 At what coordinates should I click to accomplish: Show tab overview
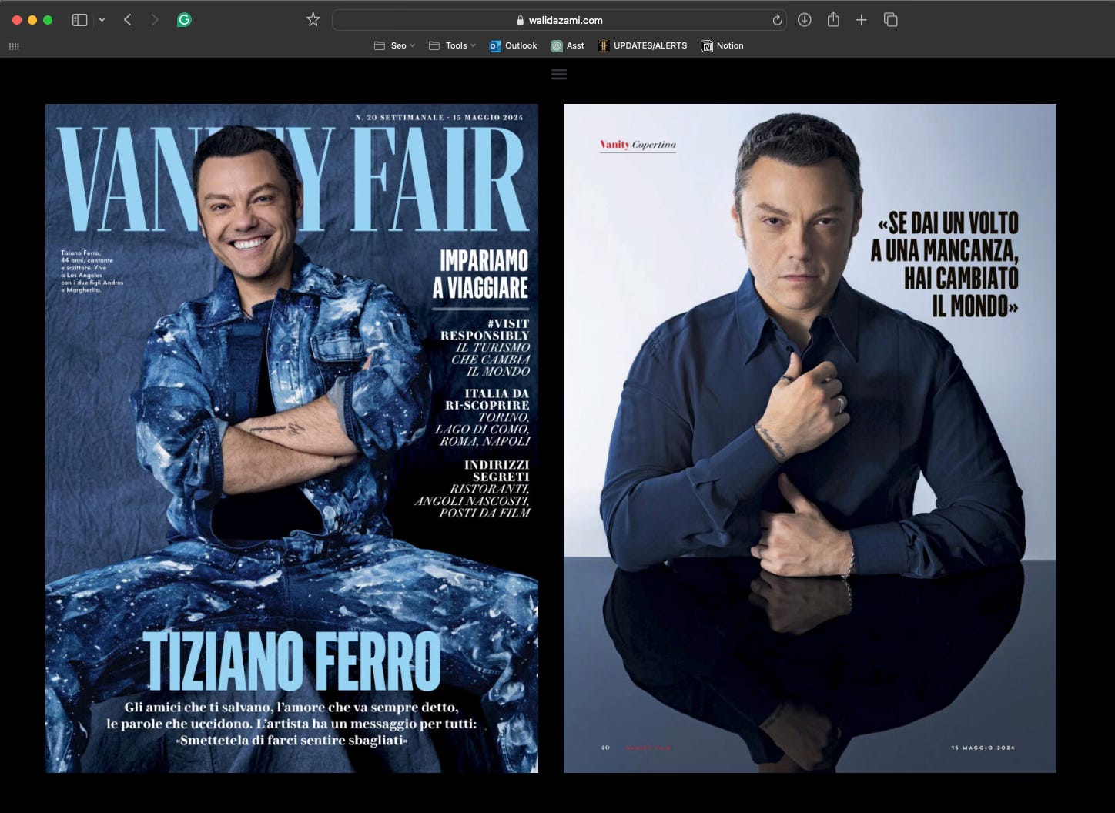pos(891,20)
